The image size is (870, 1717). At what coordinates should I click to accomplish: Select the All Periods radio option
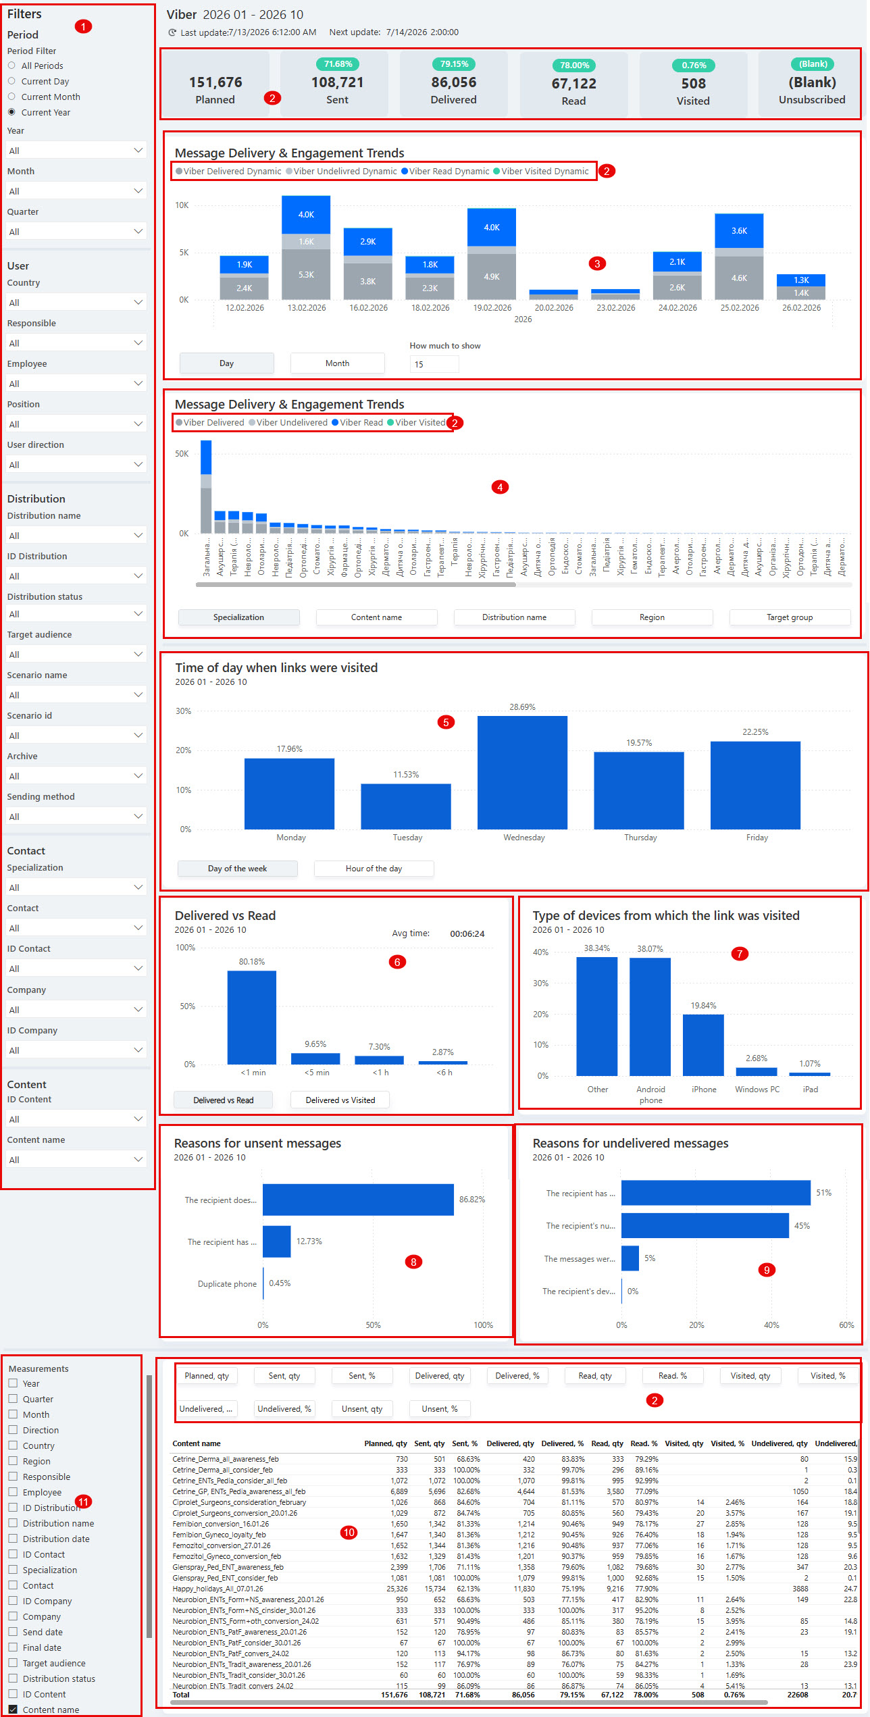tap(11, 66)
